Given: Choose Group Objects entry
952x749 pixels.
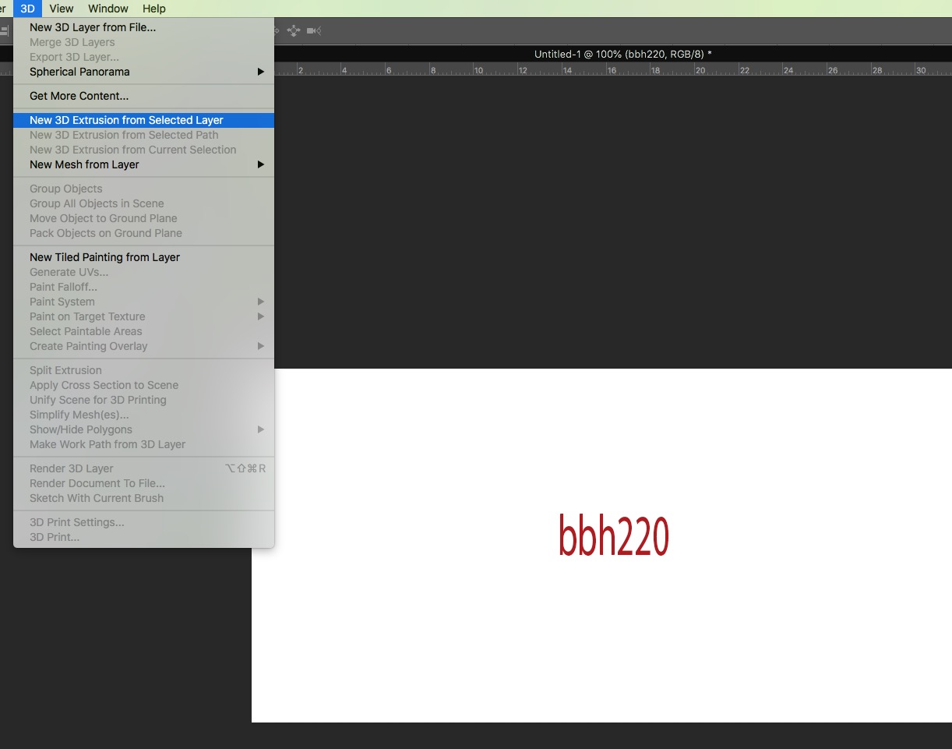Looking at the screenshot, I should [143, 189].
